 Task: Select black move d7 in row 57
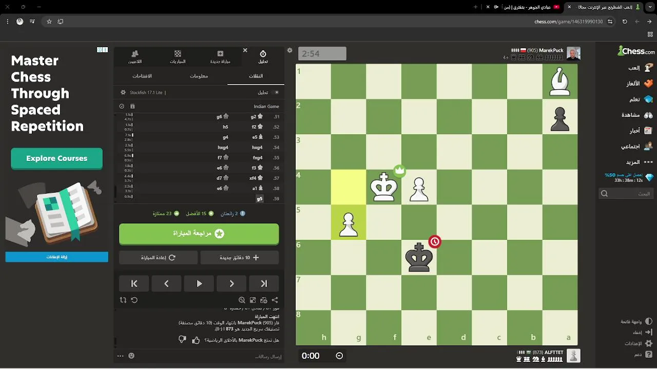pyautogui.click(x=222, y=178)
